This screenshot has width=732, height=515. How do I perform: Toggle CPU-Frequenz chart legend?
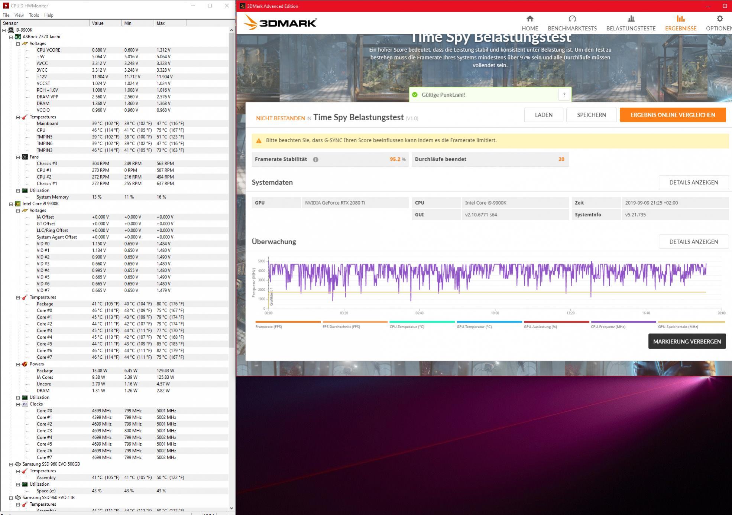click(623, 325)
